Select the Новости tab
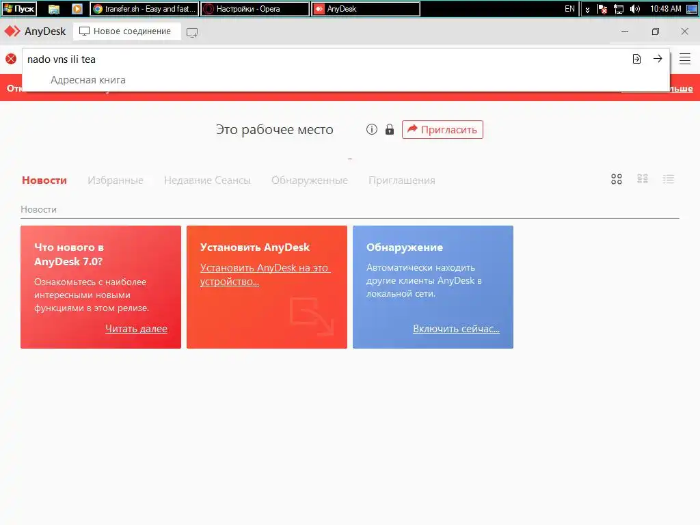The height and width of the screenshot is (525, 700). coord(44,180)
